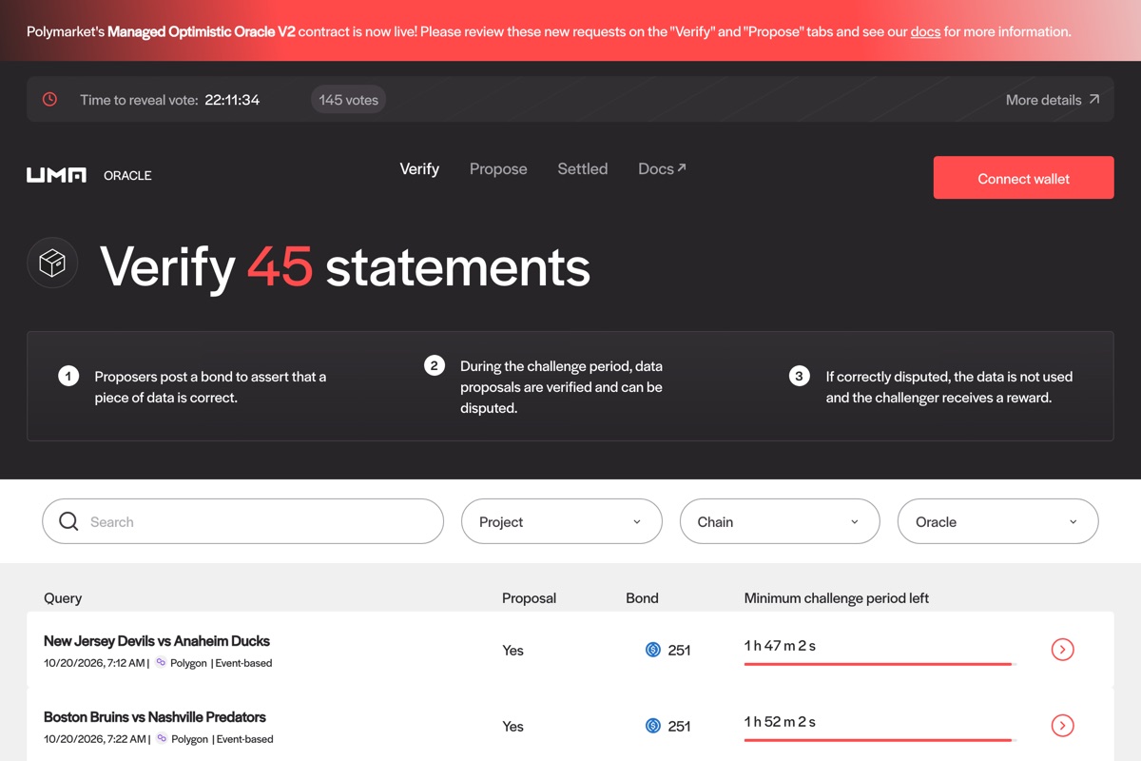Select Boston Bruins vs Nashville Predators title
Image resolution: width=1141 pixels, height=761 pixels.
[x=155, y=717]
